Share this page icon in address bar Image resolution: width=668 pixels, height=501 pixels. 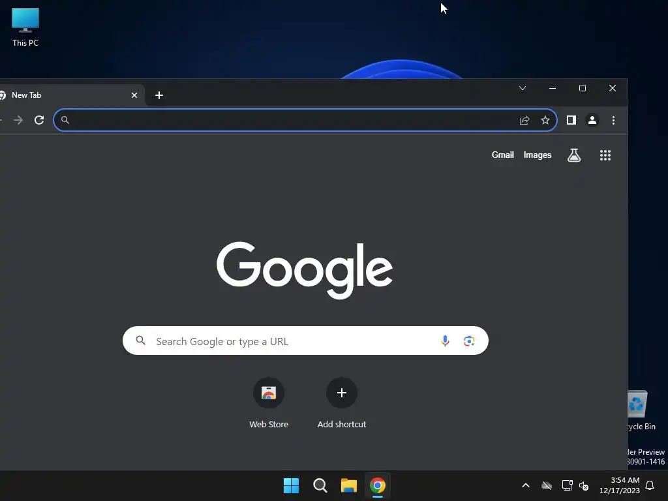coord(524,120)
